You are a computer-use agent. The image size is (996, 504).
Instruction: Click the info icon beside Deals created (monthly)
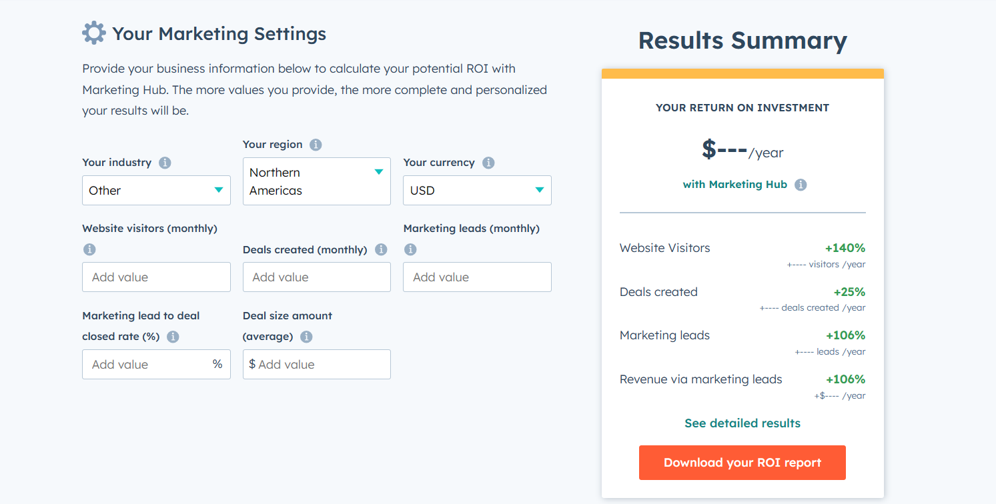coord(381,249)
